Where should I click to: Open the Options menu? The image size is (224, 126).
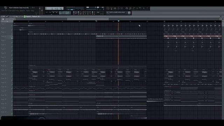22,11
